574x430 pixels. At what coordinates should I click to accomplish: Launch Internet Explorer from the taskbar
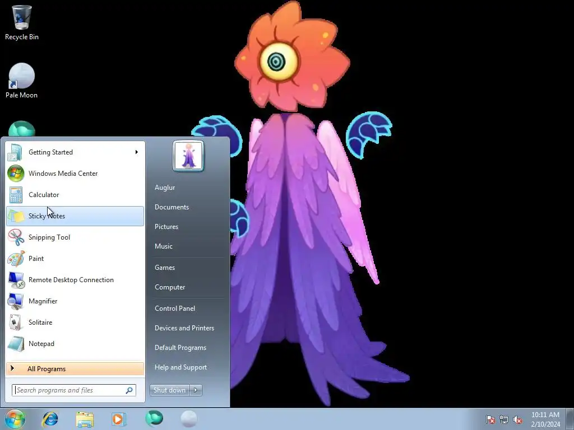(50, 419)
